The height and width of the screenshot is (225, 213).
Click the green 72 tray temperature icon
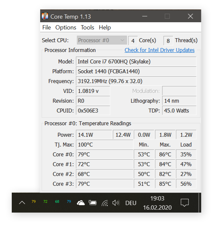pyautogui.click(x=45, y=201)
